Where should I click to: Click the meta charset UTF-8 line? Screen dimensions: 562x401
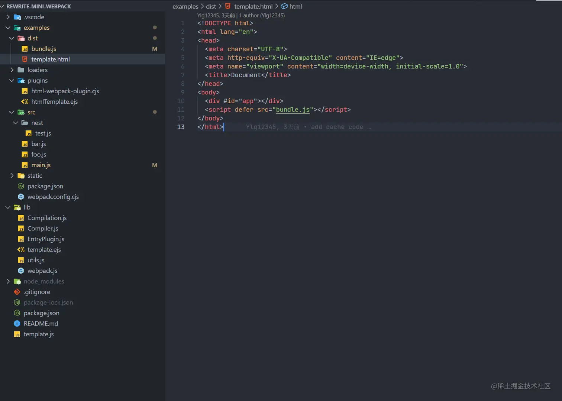tap(246, 49)
